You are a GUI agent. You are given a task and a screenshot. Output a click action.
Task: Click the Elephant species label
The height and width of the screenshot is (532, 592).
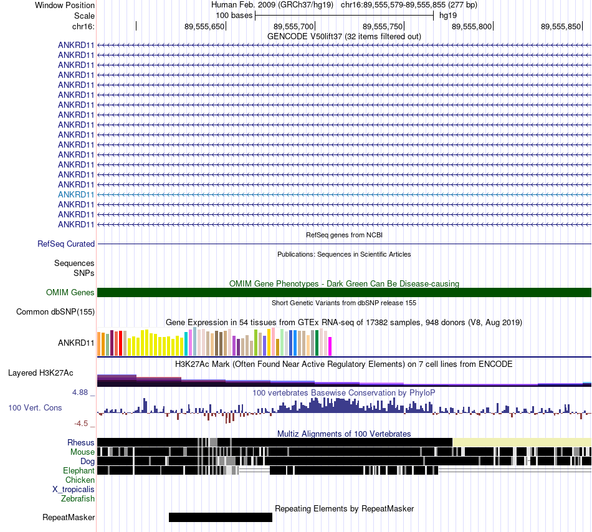point(79,471)
